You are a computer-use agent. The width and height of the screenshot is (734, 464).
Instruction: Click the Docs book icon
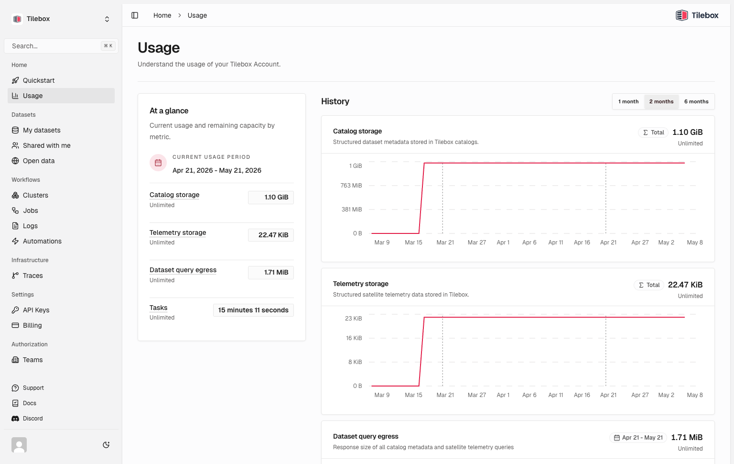click(15, 403)
